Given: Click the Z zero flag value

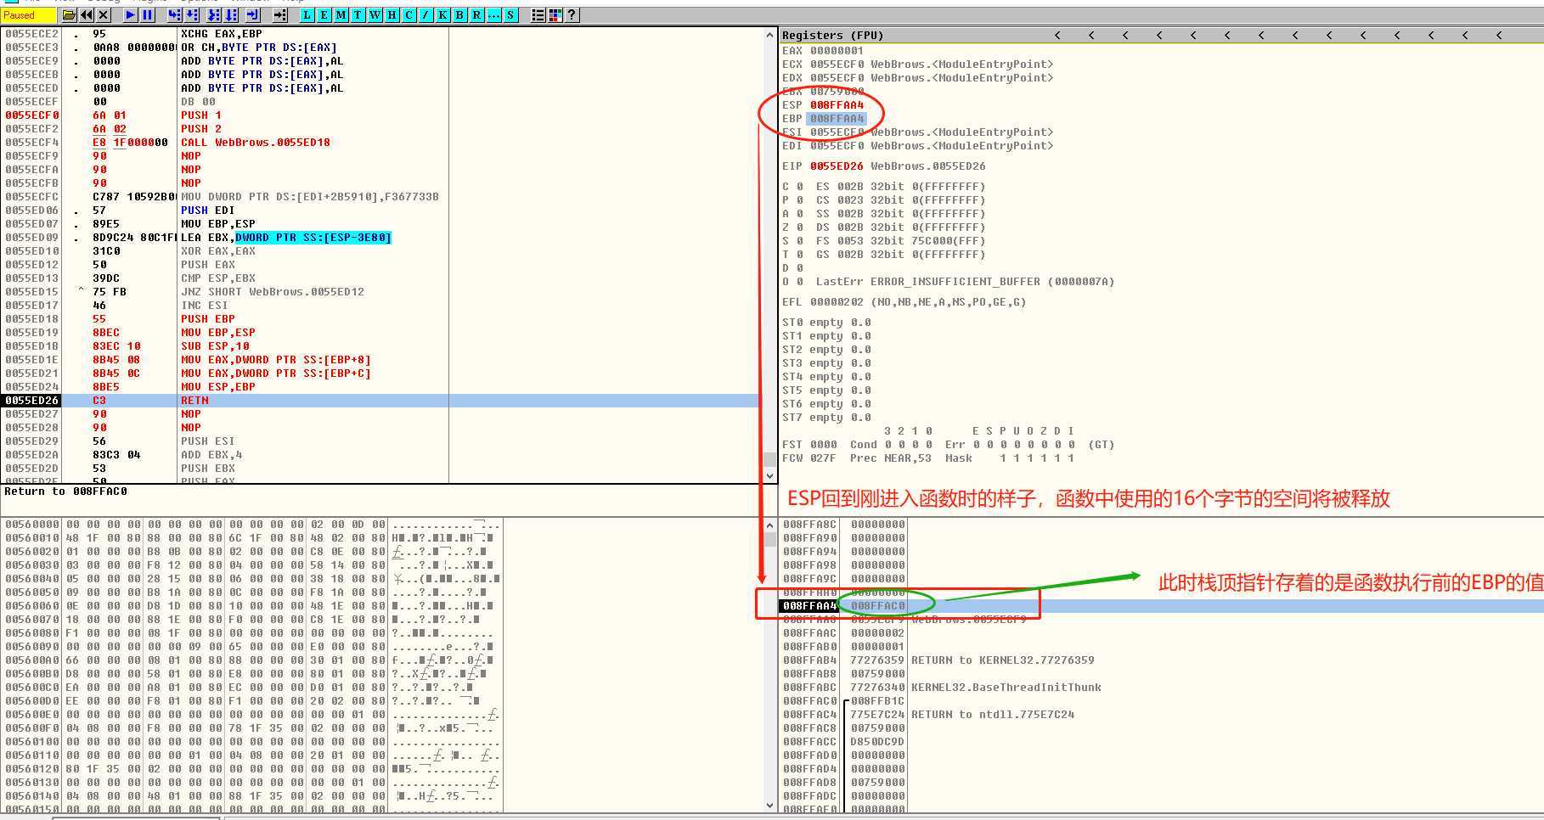Looking at the screenshot, I should click(799, 227).
